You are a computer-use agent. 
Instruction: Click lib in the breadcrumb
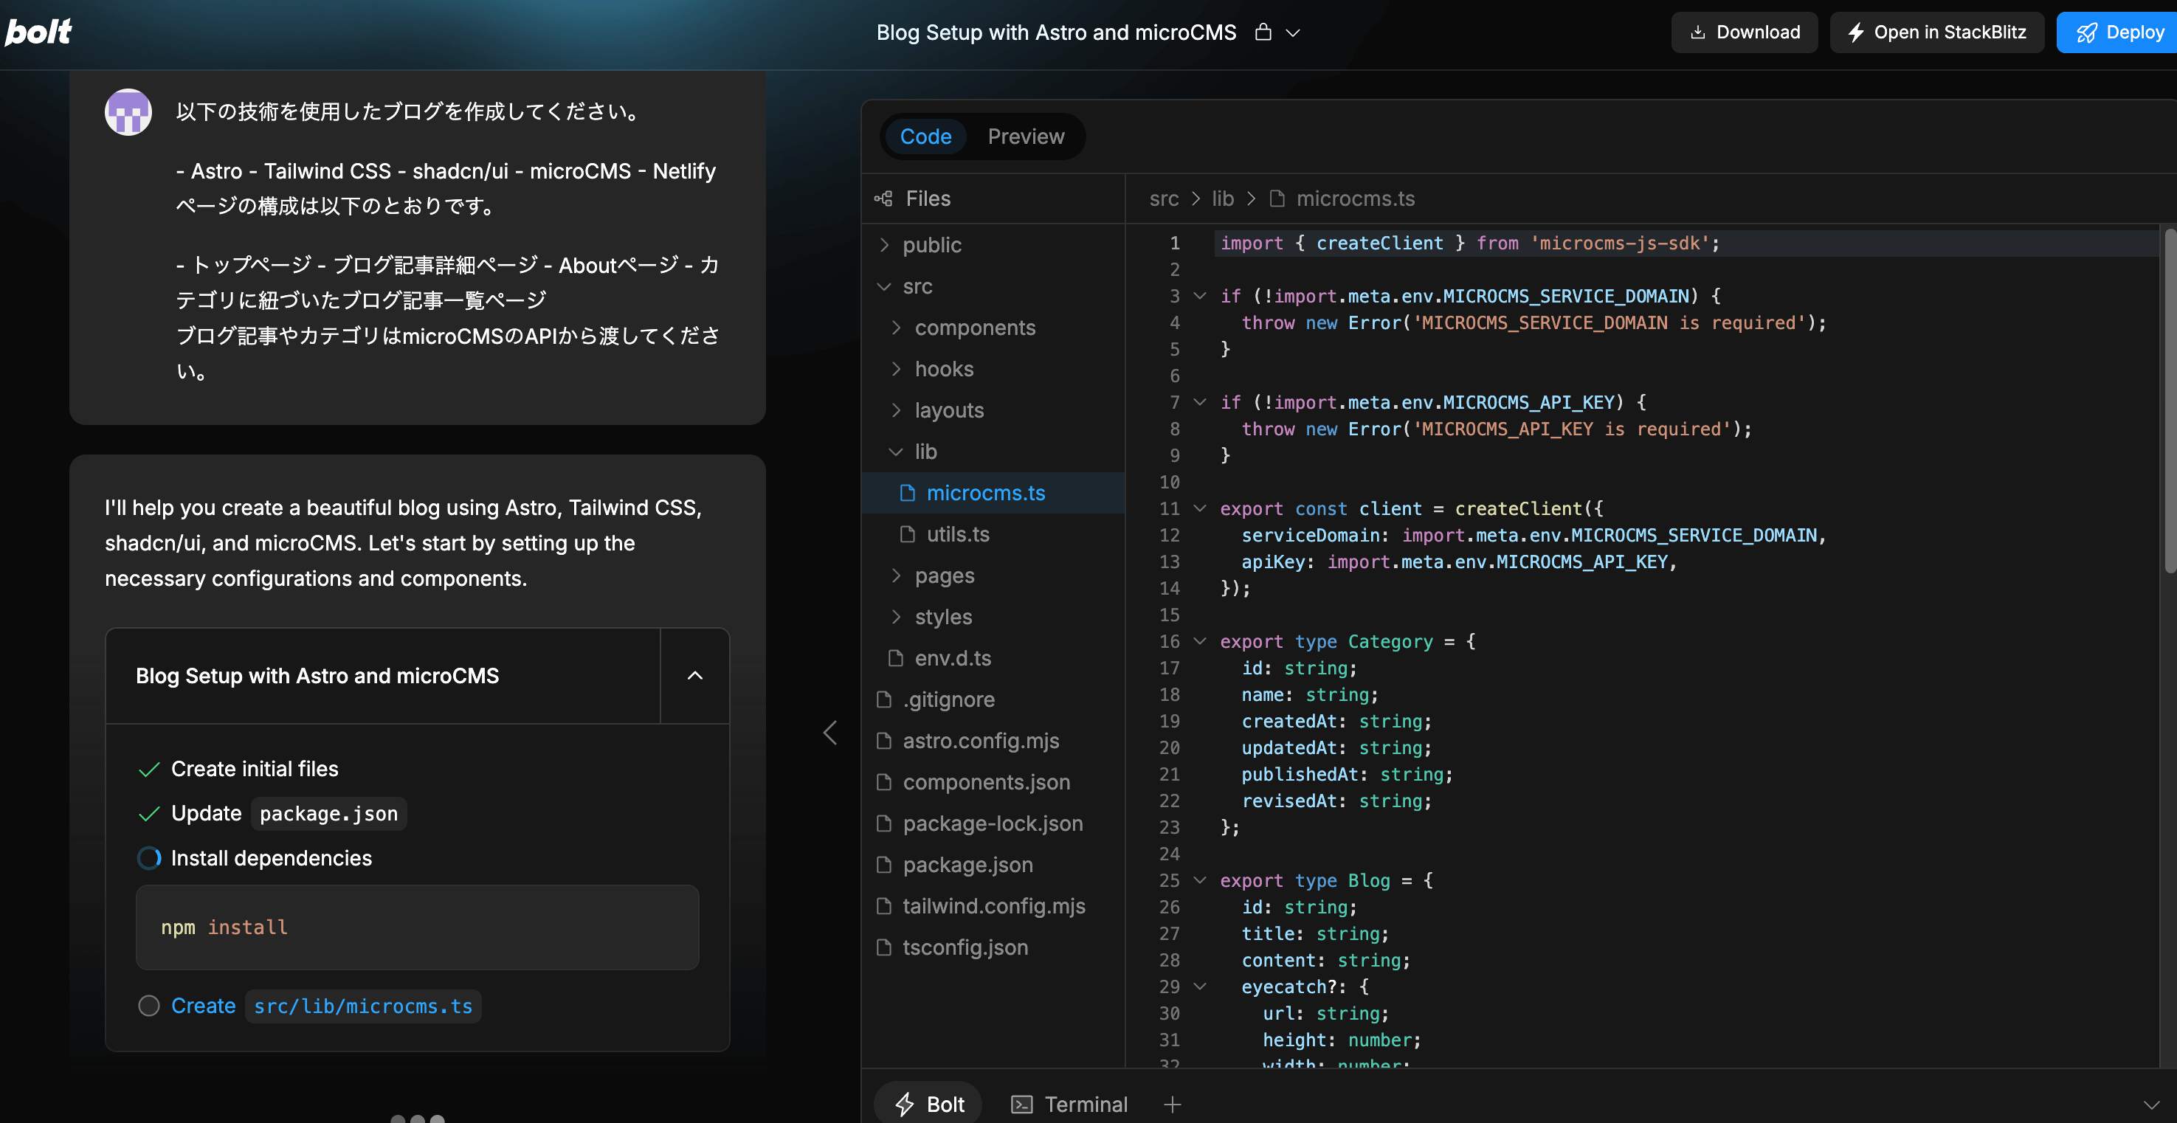(1223, 198)
